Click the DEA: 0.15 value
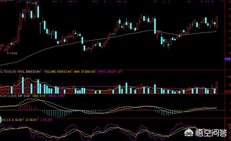This screenshot has width=231, height=141. coord(39,96)
